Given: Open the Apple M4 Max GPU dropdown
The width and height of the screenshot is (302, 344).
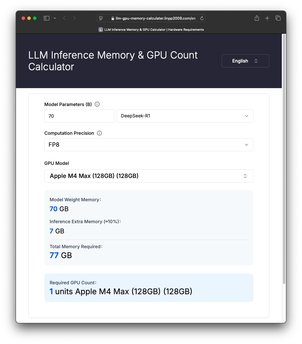Looking at the screenshot, I should click(x=149, y=176).
